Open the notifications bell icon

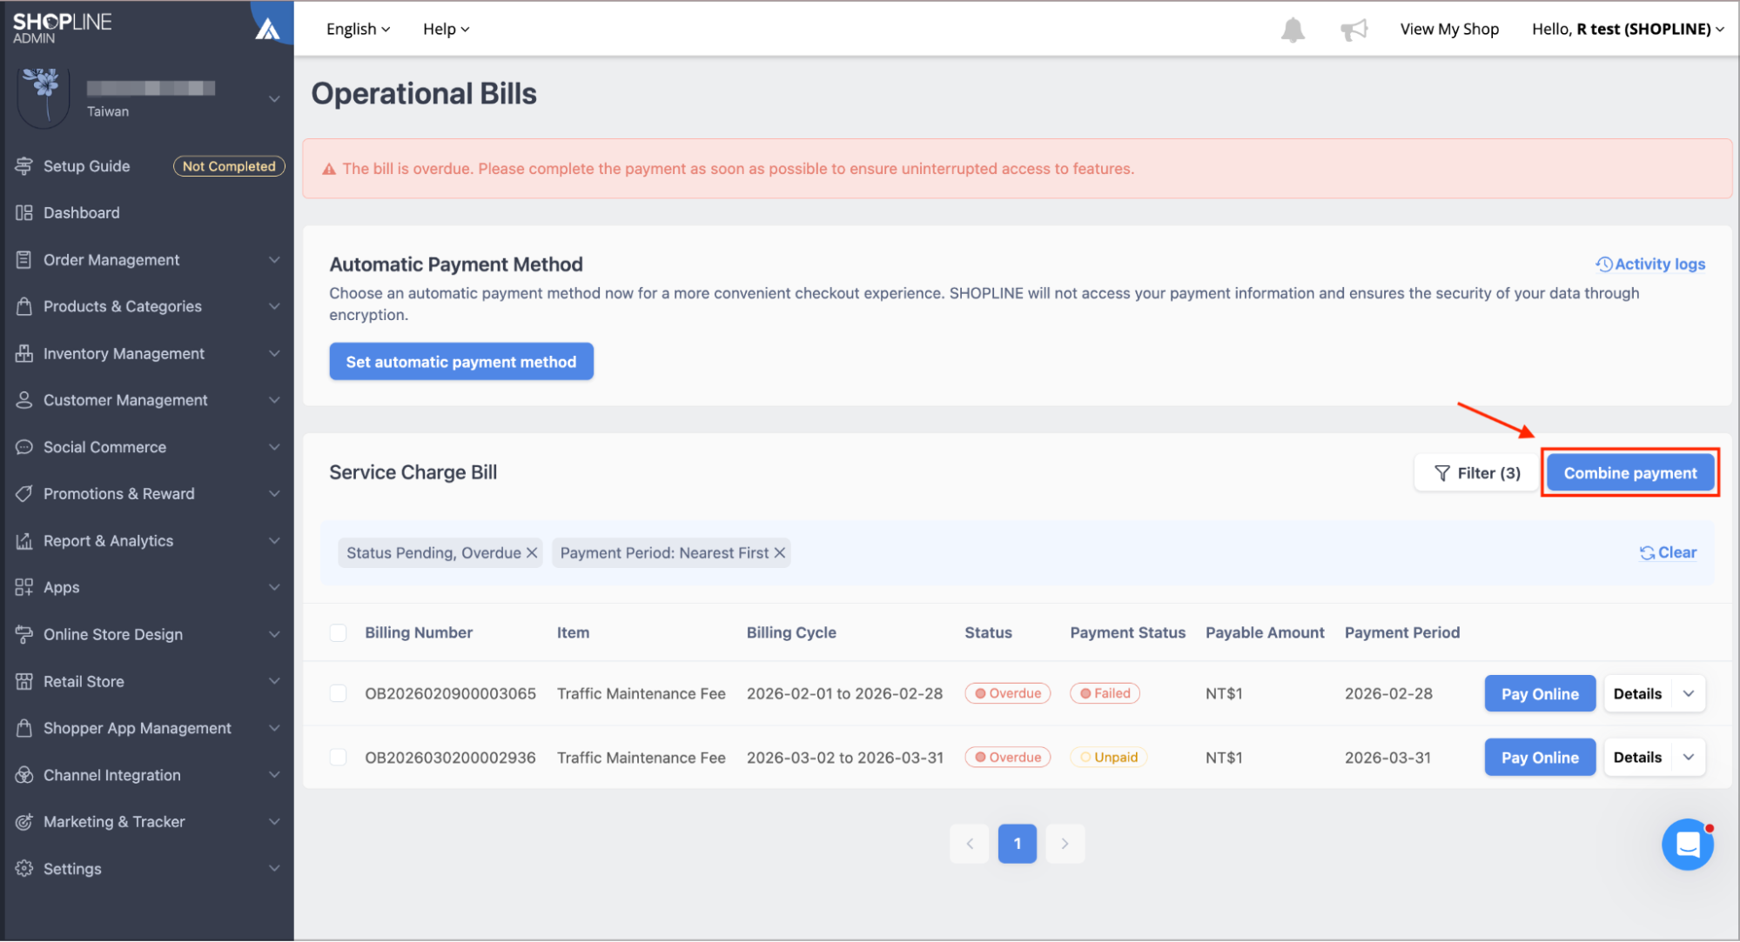1293,30
